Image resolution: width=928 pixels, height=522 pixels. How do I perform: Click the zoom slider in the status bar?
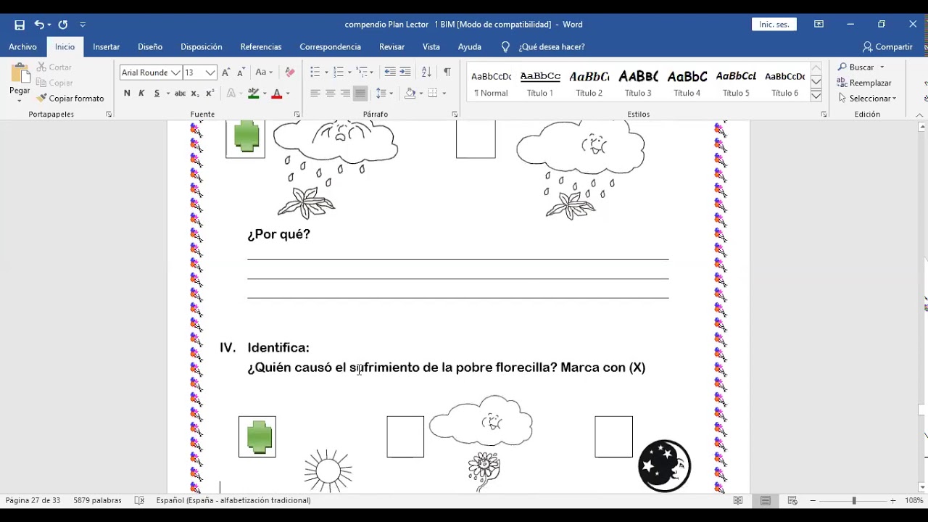click(x=854, y=501)
